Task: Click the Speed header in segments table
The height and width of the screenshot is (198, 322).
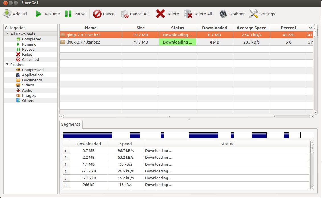Action: (x=126, y=144)
